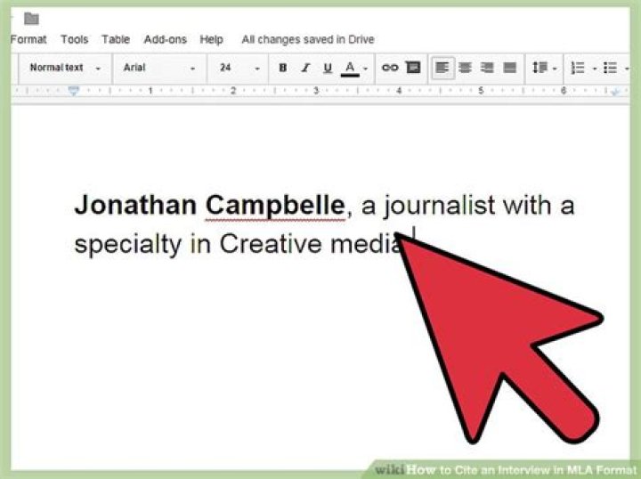Toggle italic formatting
The width and height of the screenshot is (641, 479).
[x=305, y=68]
